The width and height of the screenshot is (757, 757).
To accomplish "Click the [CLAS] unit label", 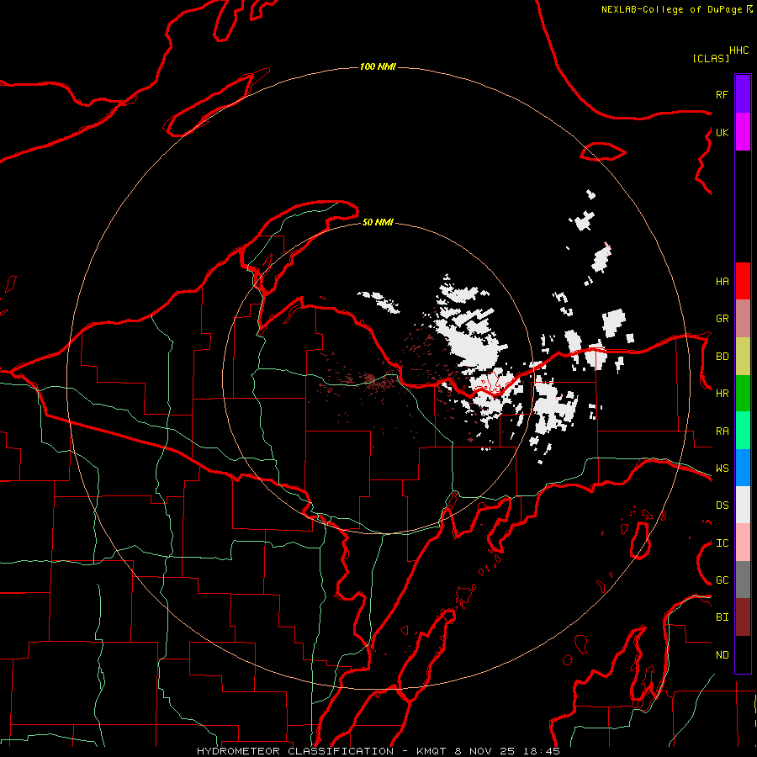I will (x=711, y=58).
